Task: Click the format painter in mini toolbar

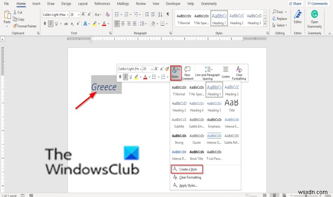Action: (167, 69)
